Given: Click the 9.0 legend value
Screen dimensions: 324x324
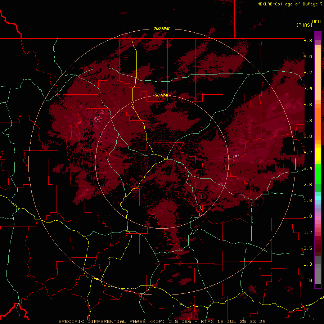Looking at the screenshot, I should pos(308,57).
